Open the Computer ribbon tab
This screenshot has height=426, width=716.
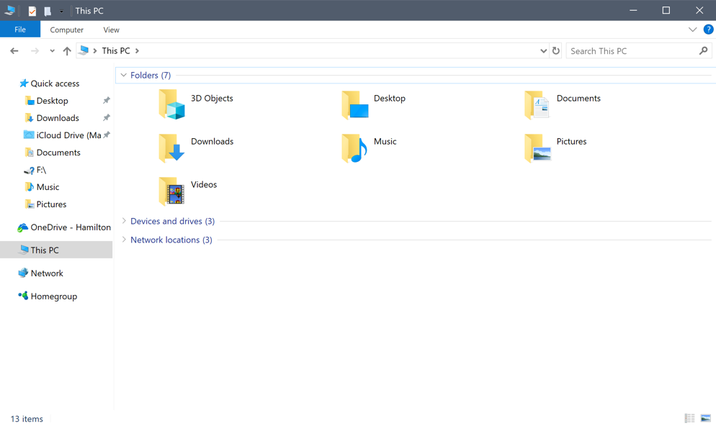pyautogui.click(x=67, y=30)
